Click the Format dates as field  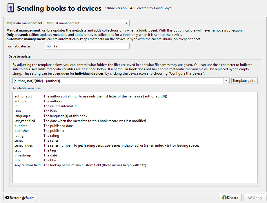[87, 46]
